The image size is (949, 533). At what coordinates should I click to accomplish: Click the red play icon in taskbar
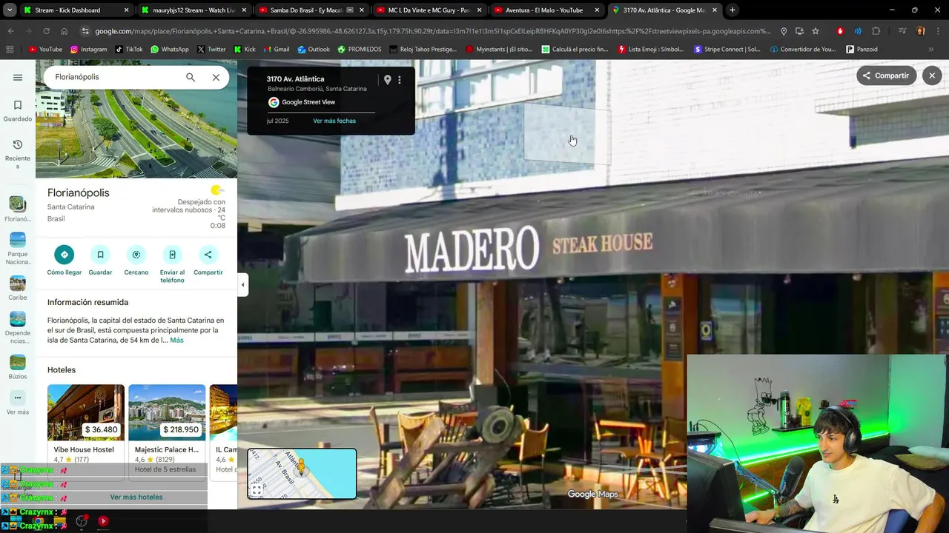coord(103,521)
